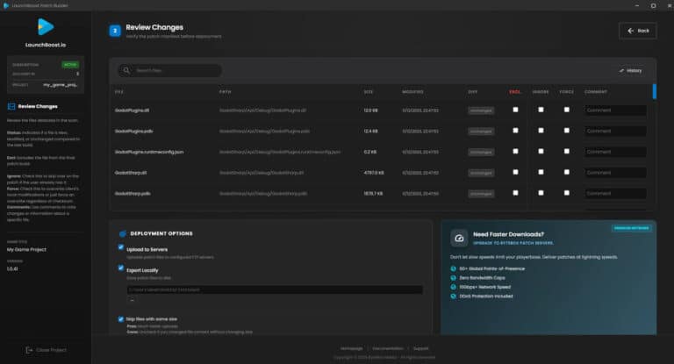This screenshot has height=364, width=674.
Task: Click the Modified column header
Action: coord(412,92)
